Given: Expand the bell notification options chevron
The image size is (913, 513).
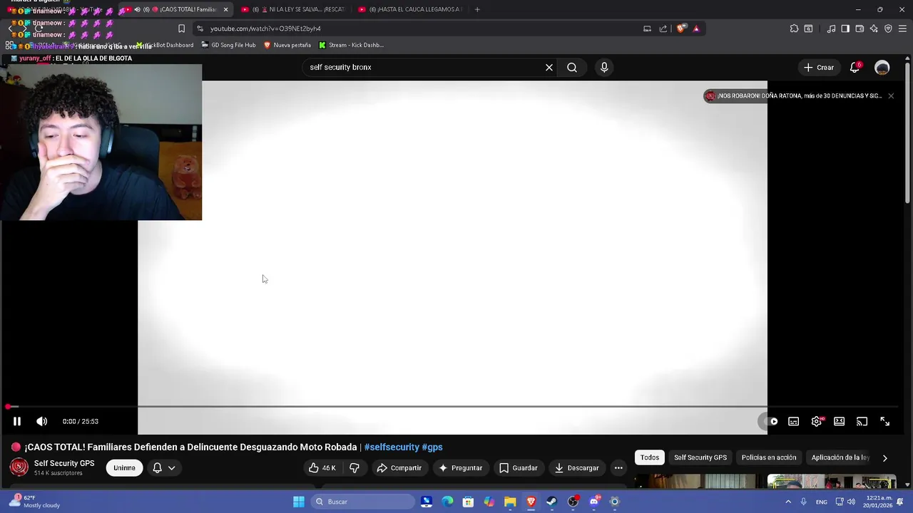Looking at the screenshot, I should click(x=172, y=468).
